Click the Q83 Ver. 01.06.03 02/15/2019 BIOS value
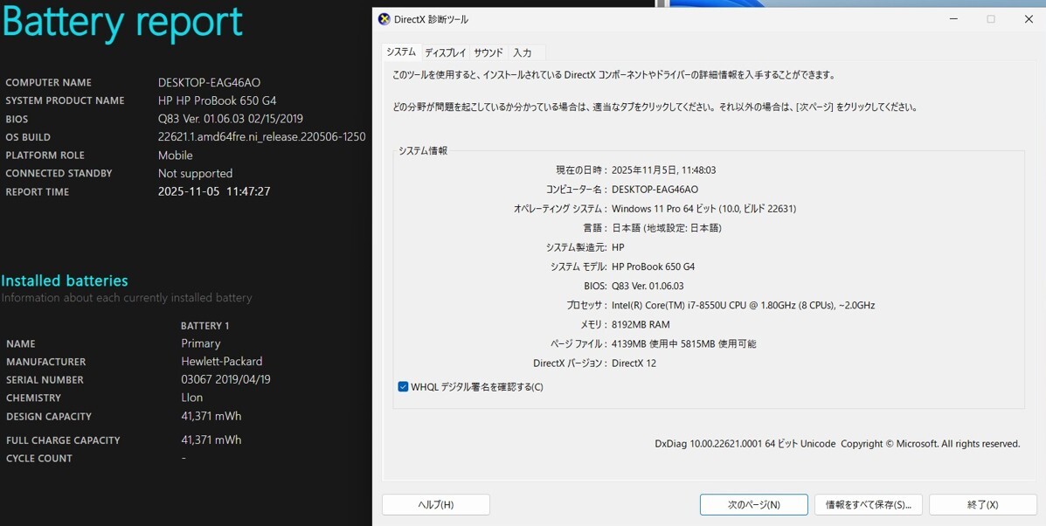Screen dimensions: 1046x526 pos(230,119)
